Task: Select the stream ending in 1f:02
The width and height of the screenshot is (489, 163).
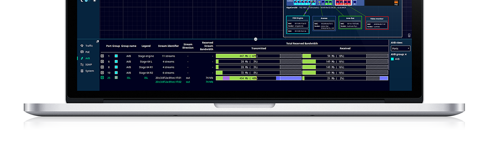Action: click(x=168, y=82)
